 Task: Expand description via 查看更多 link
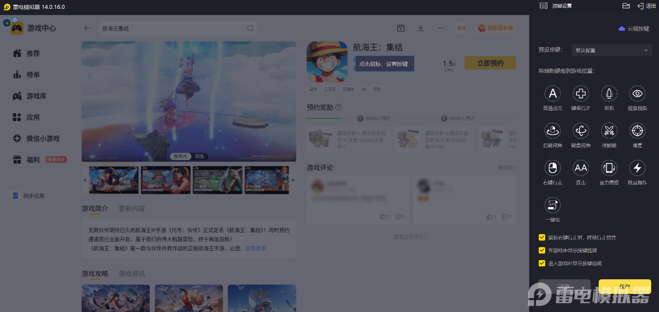point(256,249)
